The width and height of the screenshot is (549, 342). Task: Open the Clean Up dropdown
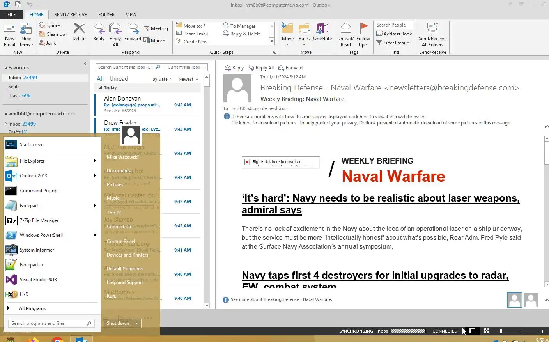(54, 34)
